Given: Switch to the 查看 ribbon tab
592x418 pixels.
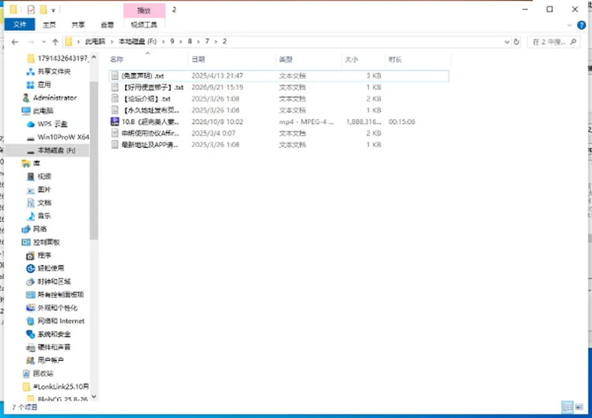Looking at the screenshot, I should pyautogui.click(x=107, y=25).
